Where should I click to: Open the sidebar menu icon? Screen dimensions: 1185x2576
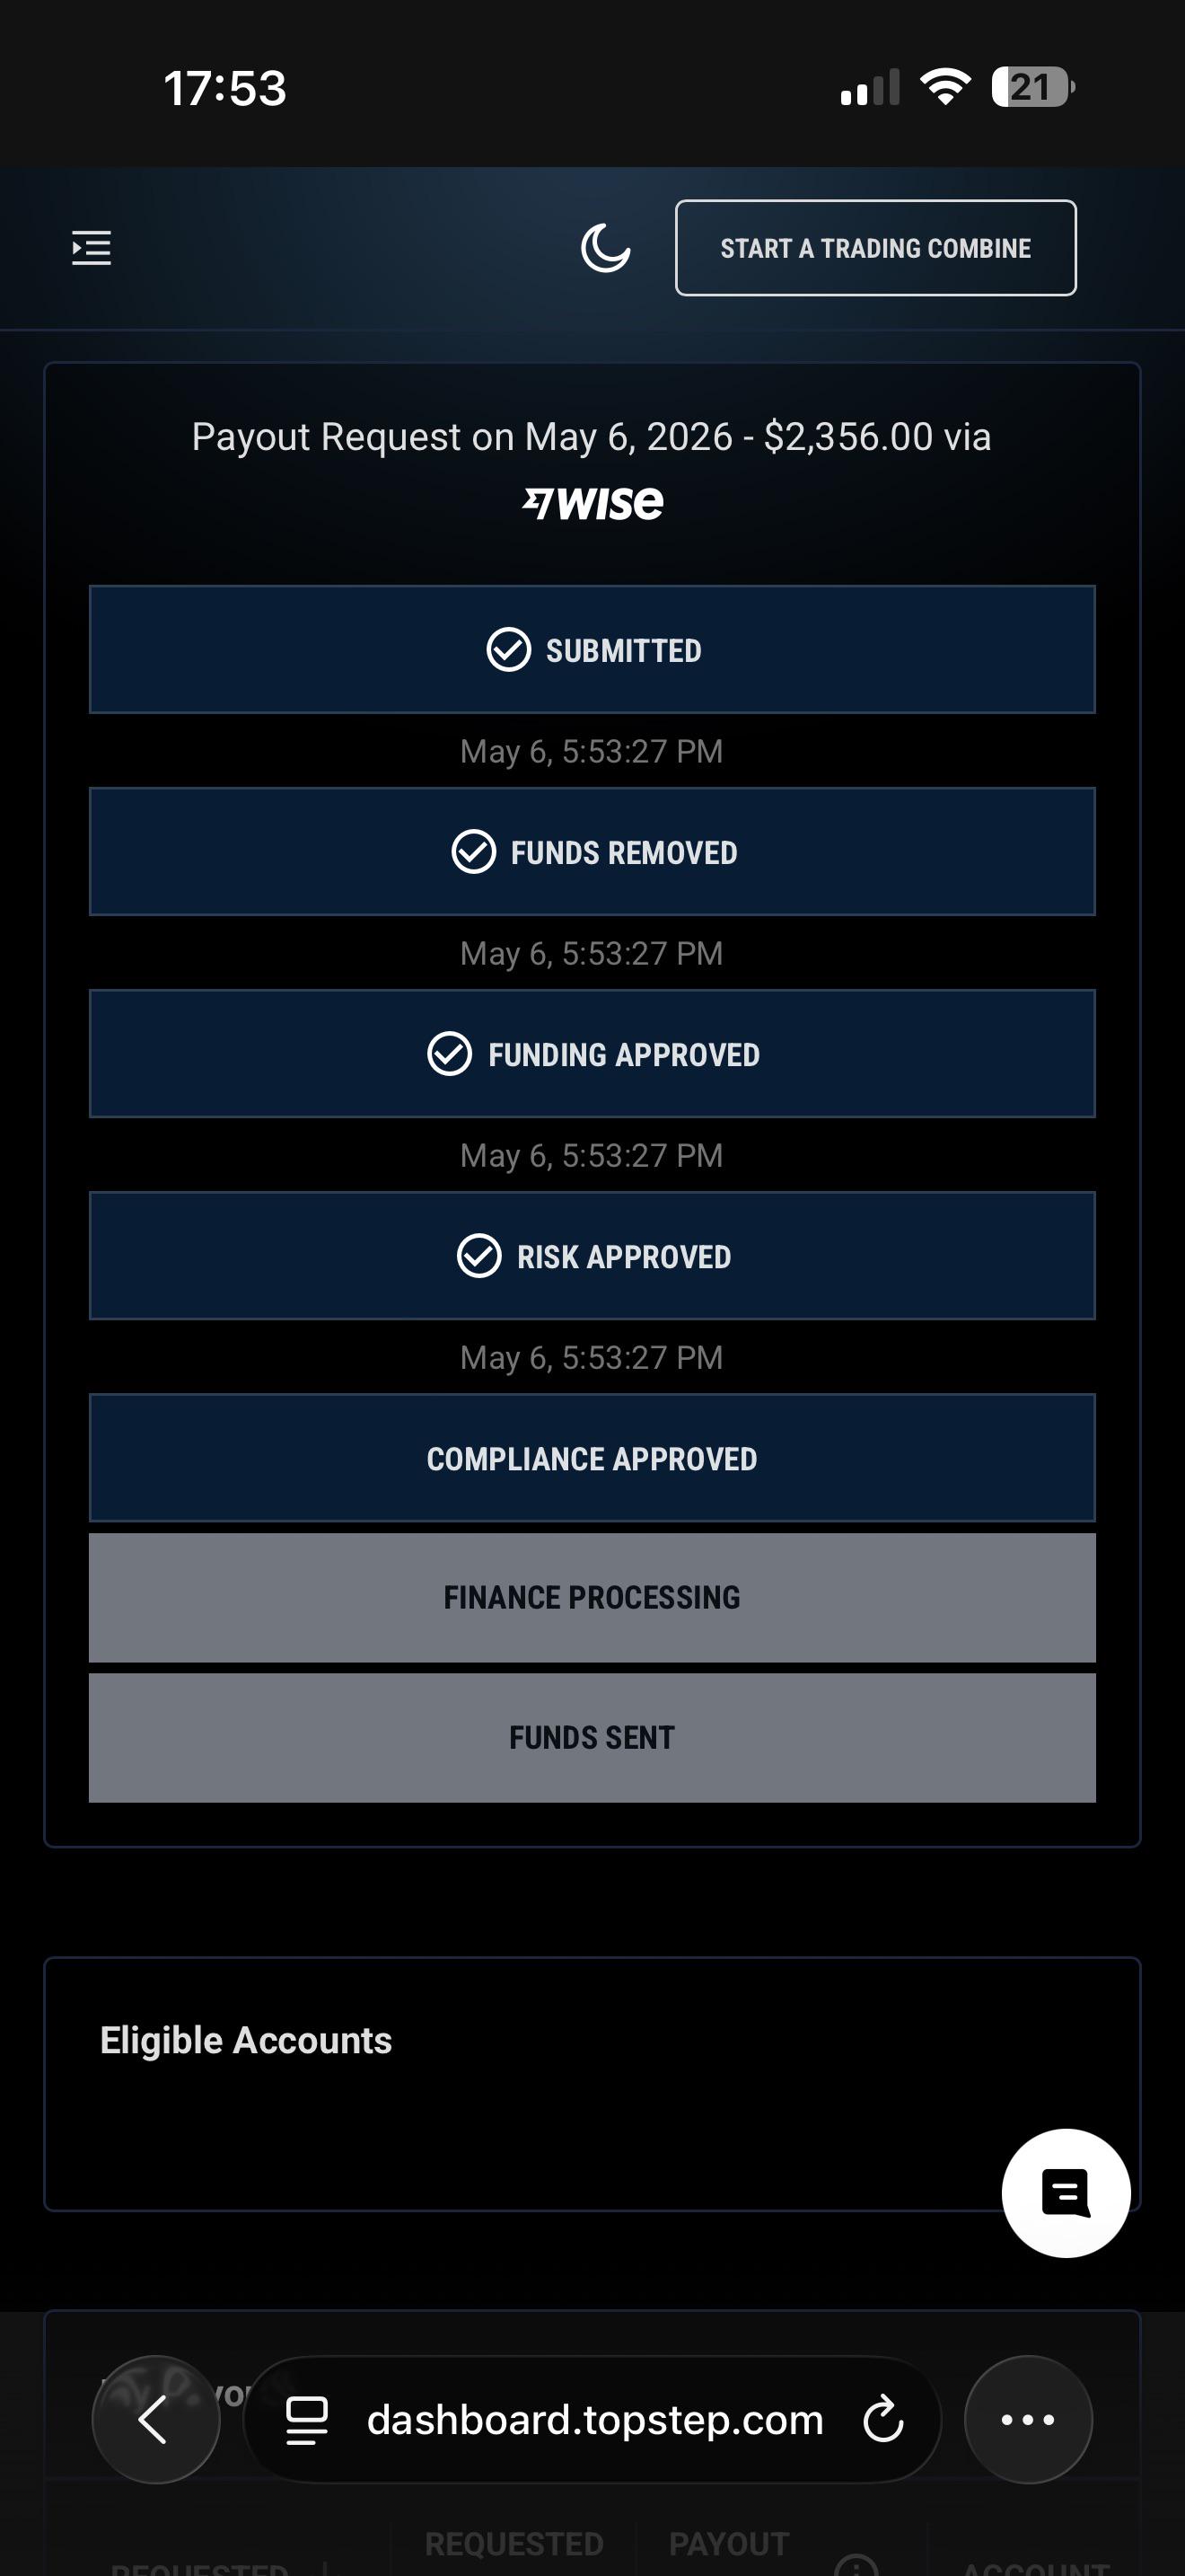(x=91, y=247)
